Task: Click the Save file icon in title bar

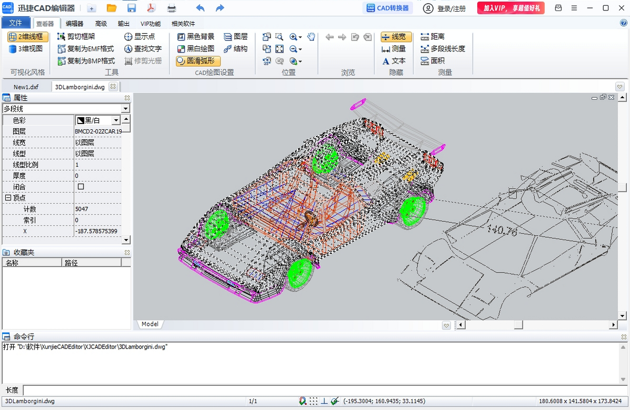Action: 131,8
